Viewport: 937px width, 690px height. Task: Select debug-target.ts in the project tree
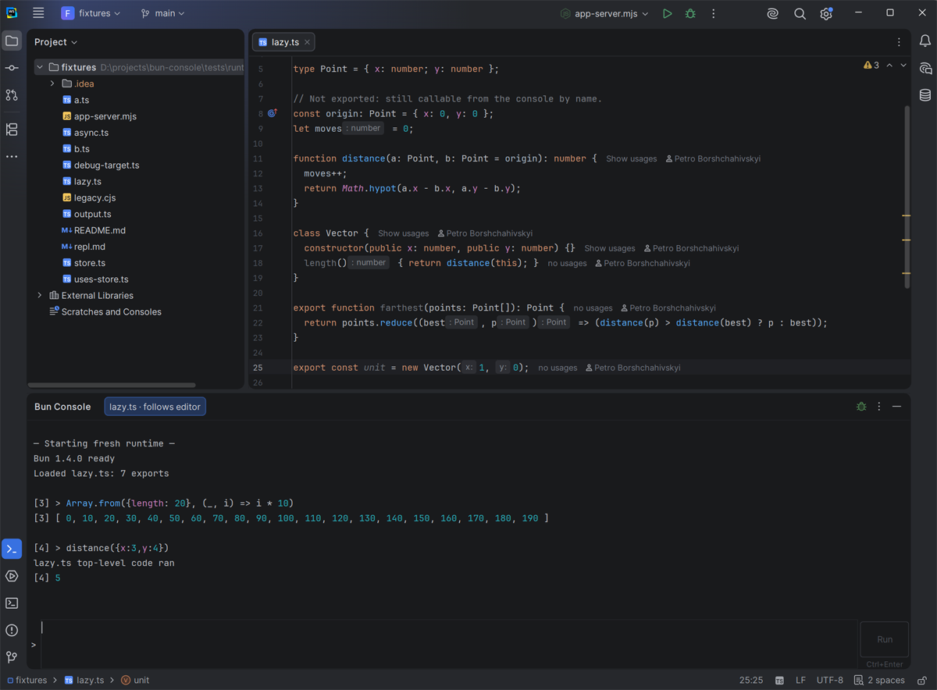(x=100, y=165)
